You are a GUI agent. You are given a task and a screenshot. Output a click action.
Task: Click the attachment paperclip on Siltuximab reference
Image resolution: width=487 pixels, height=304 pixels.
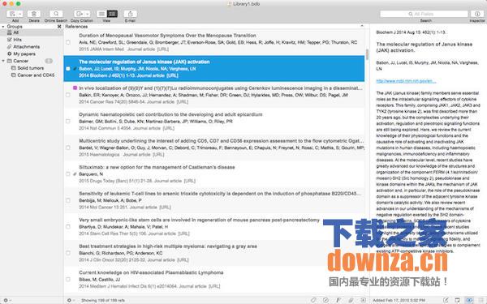(x=75, y=174)
